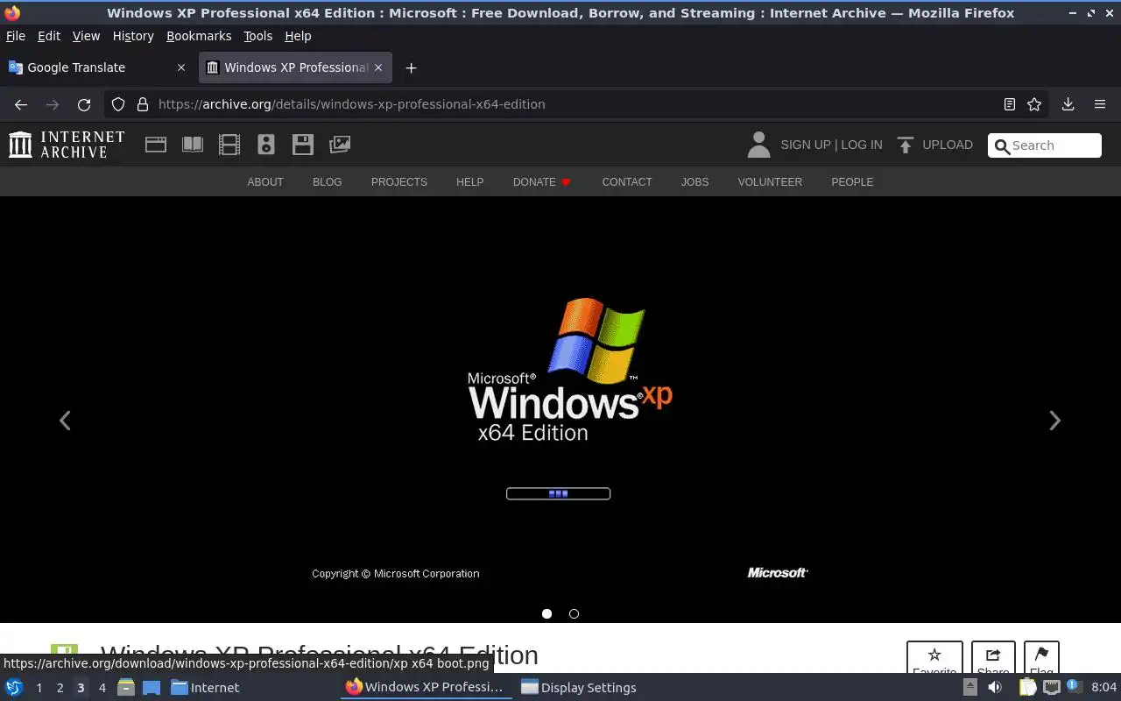
Task: Open the Internet Archive web icon
Action: click(156, 145)
